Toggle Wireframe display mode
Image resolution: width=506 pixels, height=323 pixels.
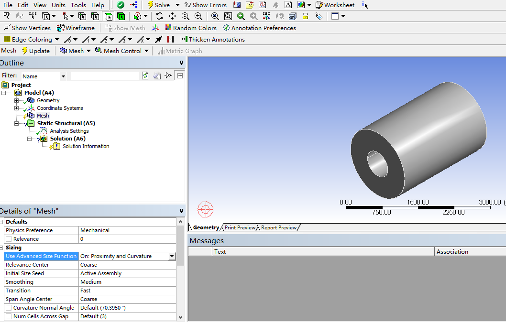coord(76,28)
